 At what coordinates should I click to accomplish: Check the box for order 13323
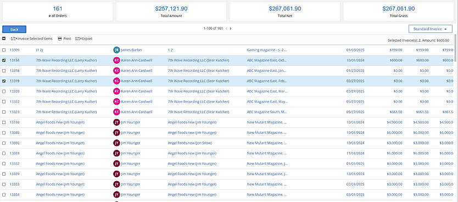(x=4, y=112)
